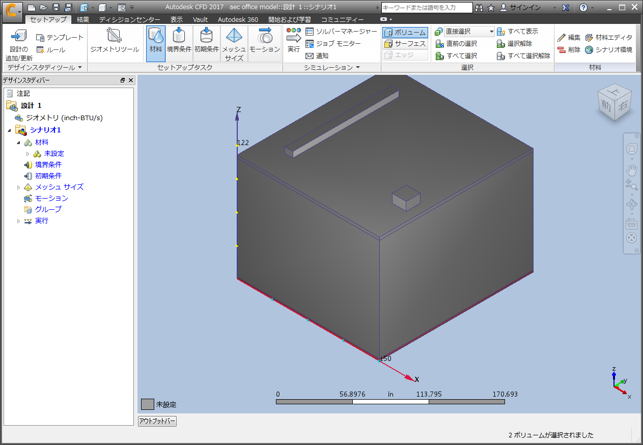
Task: Switch to the 開始および学習 tab
Action: [290, 19]
